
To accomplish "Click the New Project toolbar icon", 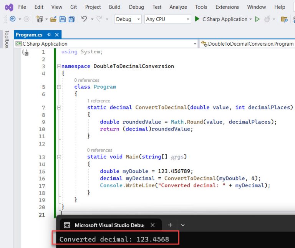I will point(40,19).
